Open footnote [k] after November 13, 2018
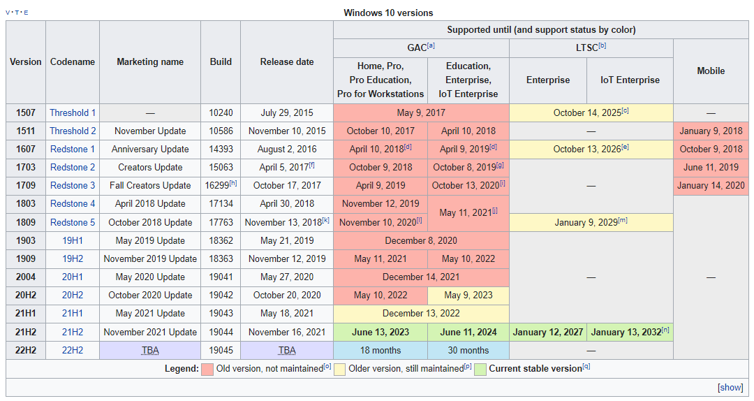Screen dimensions: 754x401 tap(326, 221)
